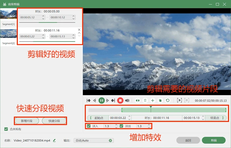Open output settings via gear icon
The height and width of the screenshot is (148, 231).
point(110,140)
